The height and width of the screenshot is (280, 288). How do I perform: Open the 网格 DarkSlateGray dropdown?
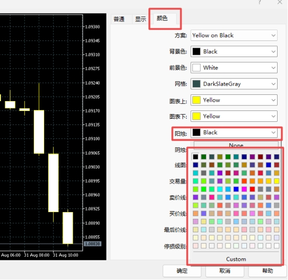click(234, 84)
